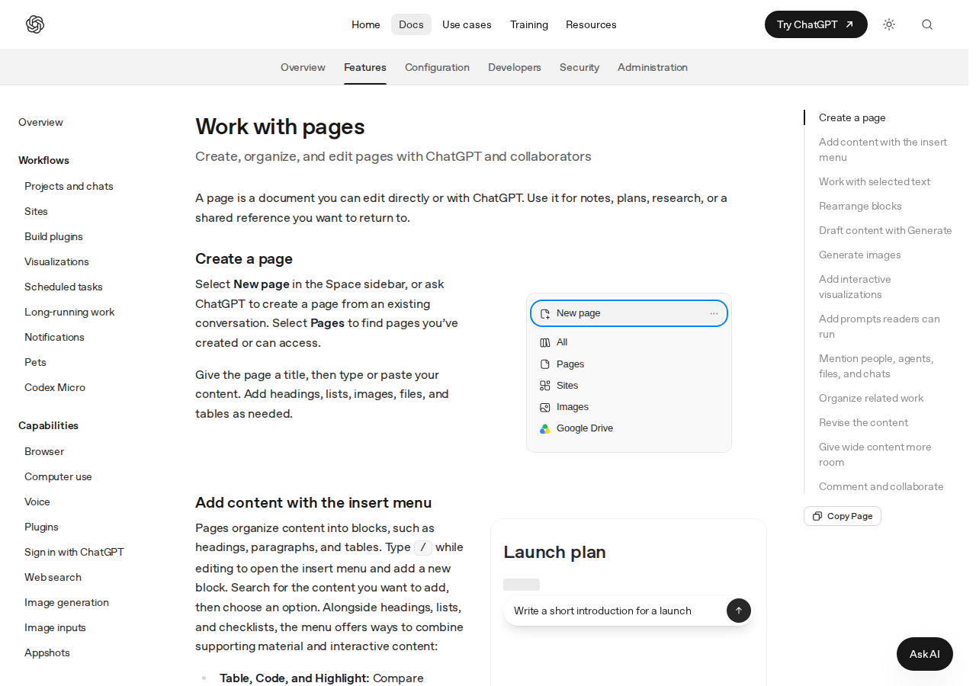
Task: Open the New page more-options ellipsis
Action: click(x=714, y=313)
